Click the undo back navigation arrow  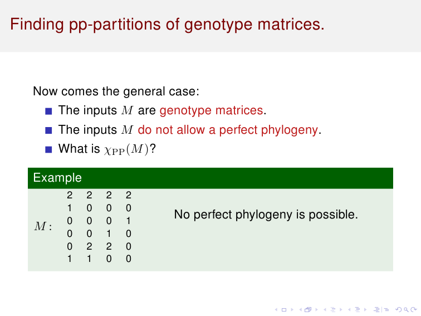pyautogui.click(x=399, y=309)
